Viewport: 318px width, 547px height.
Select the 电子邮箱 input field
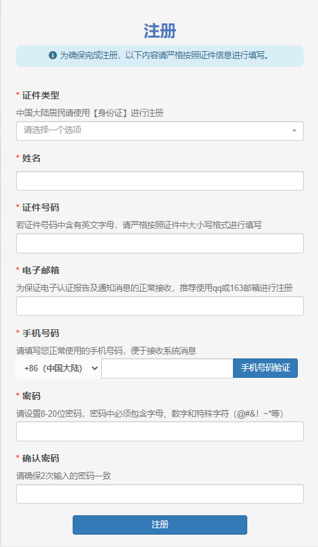160,306
